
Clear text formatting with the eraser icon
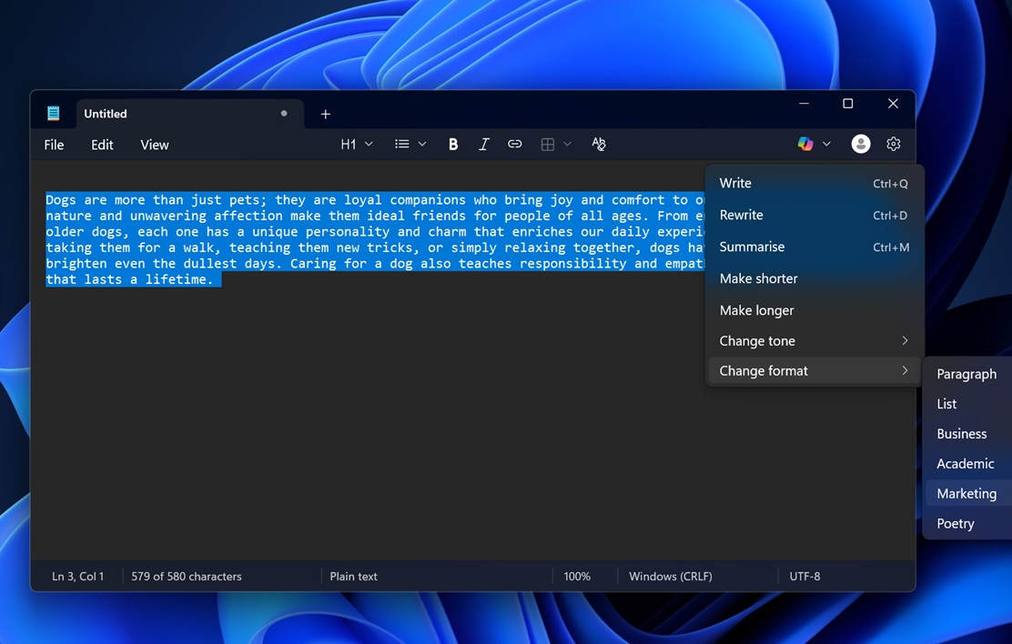point(599,144)
